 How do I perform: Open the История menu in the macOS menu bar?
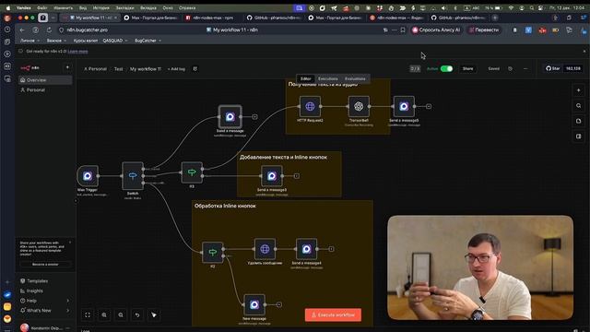click(100, 8)
